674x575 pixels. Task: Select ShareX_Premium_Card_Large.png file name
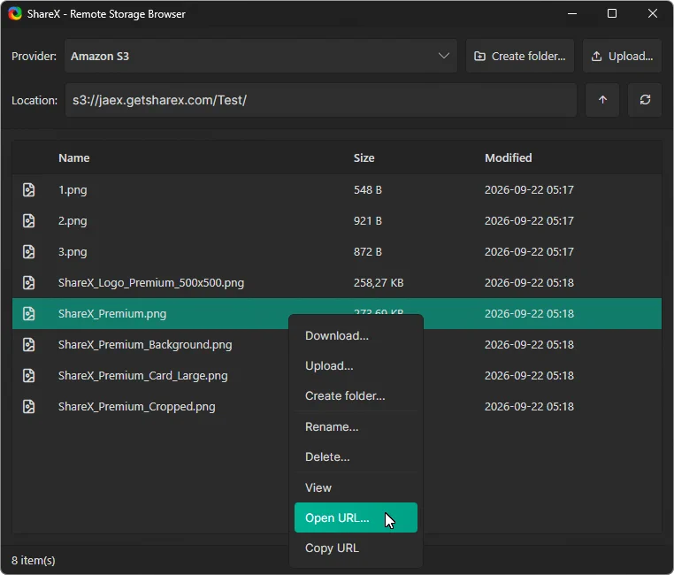[x=143, y=376]
